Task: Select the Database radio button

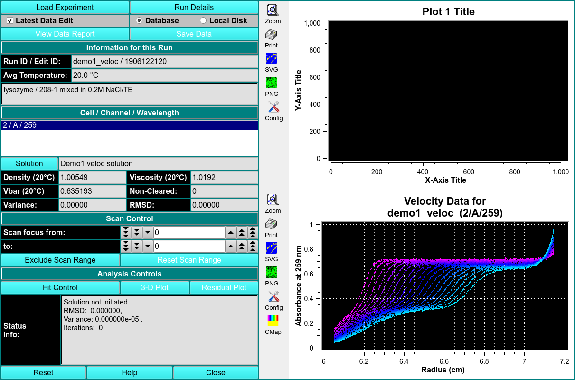Action: pos(139,21)
